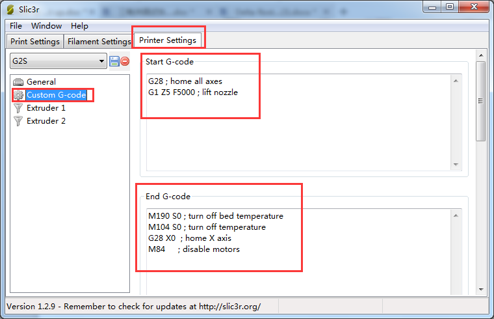Save the current G2S printer preset
The height and width of the screenshot is (319, 494).
click(x=114, y=61)
